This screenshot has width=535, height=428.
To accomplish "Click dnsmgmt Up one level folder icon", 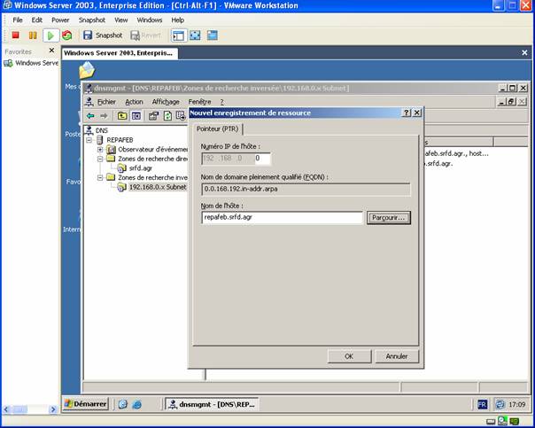I will [x=122, y=116].
